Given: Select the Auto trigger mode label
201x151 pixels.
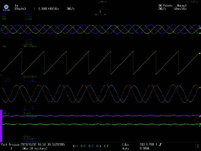Looking at the screenshot, I should (x=125, y=149).
